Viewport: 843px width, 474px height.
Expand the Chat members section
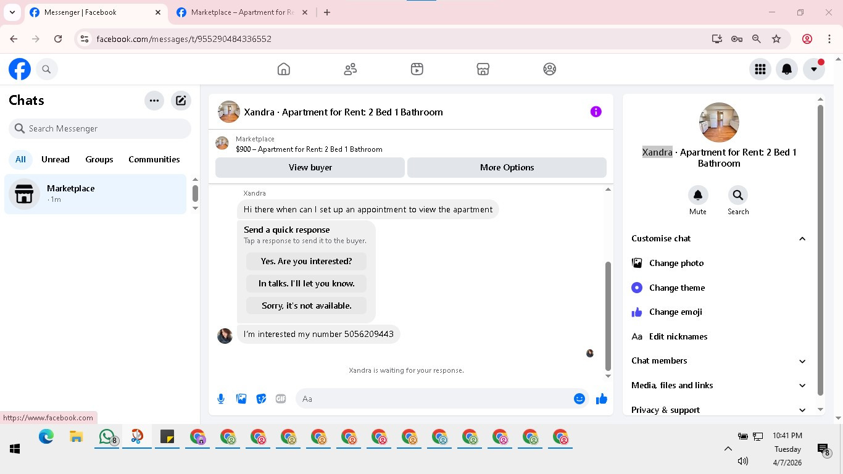[x=719, y=361]
